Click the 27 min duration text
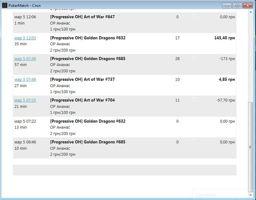The width and height of the screenshot is (256, 200). [20, 86]
